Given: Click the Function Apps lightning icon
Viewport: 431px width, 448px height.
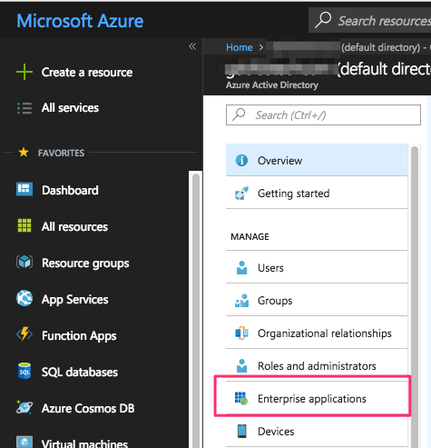Looking at the screenshot, I should click(x=24, y=334).
